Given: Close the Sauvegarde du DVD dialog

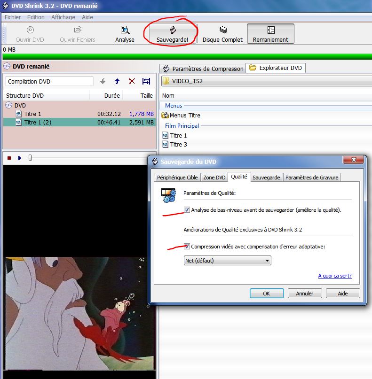Looking at the screenshot, I should (353, 160).
